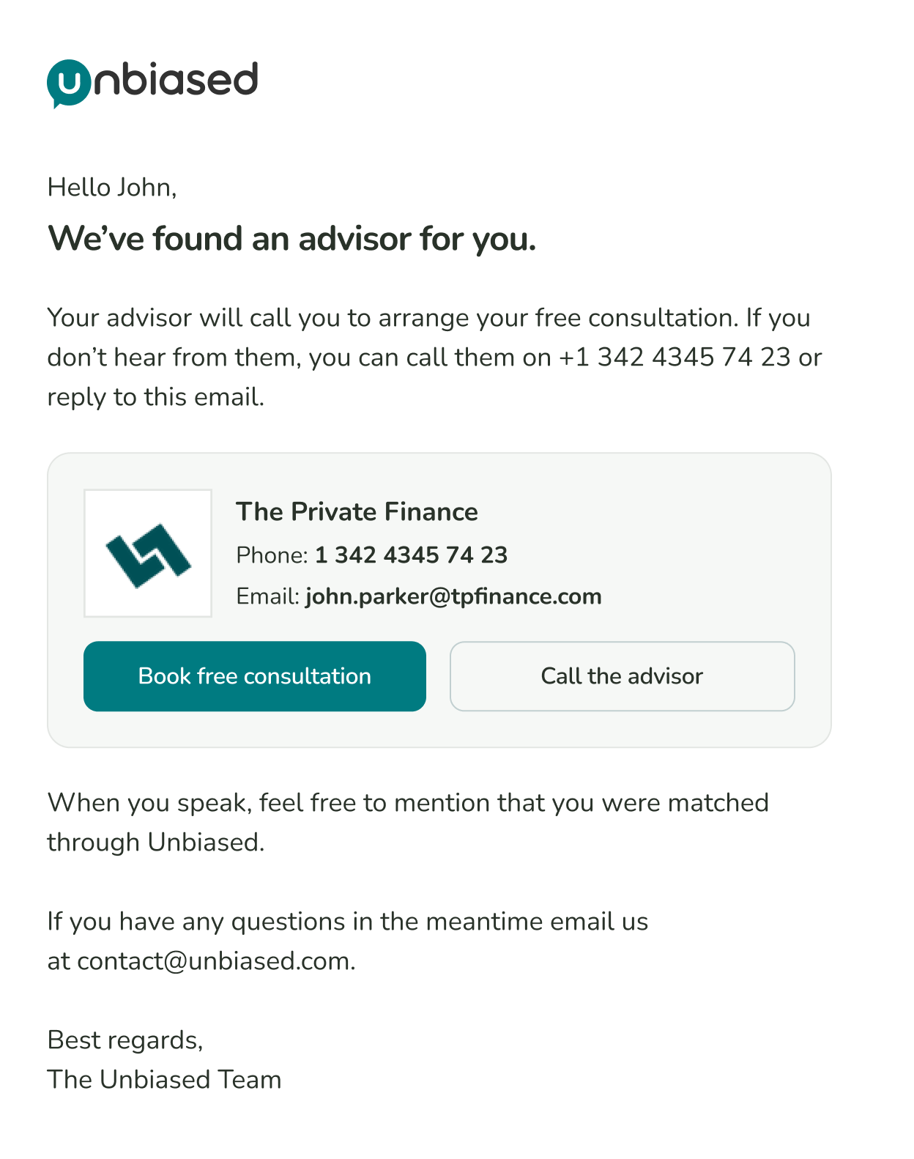The width and height of the screenshot is (914, 1159).
Task: Click the +1 342 4345 74 23 number in paragraph
Action: point(675,358)
